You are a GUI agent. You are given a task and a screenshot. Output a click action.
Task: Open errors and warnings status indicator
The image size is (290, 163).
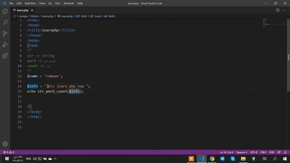tap(9, 152)
